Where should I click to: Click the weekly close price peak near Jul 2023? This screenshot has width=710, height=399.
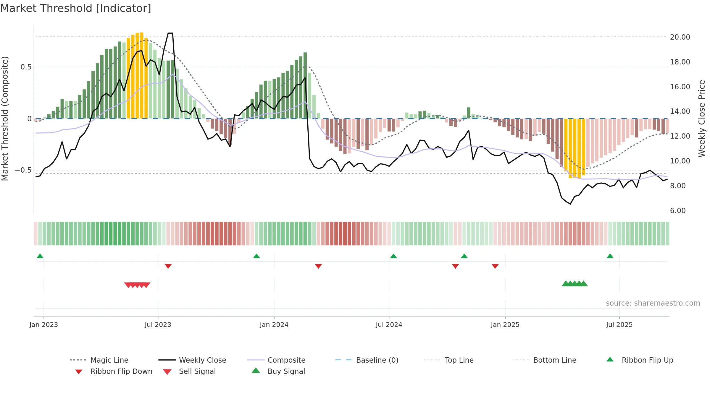[170, 33]
